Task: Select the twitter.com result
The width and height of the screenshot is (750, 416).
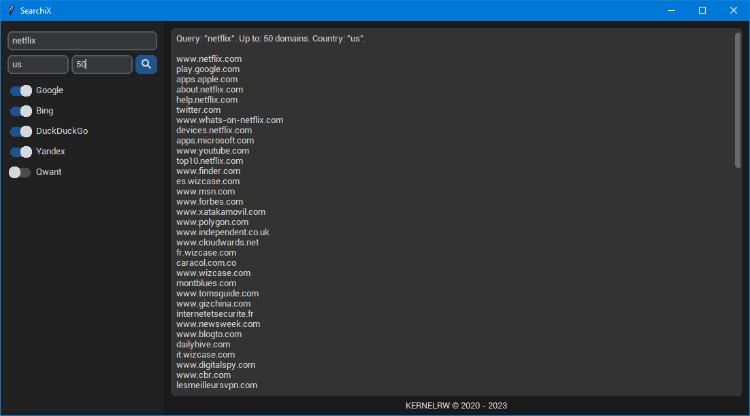Action: tap(198, 110)
